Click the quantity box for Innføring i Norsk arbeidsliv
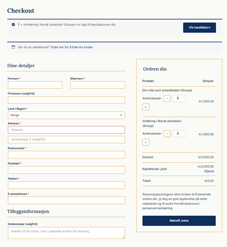Image resolution: width=227 pixels, height=247 pixels. 179,134
